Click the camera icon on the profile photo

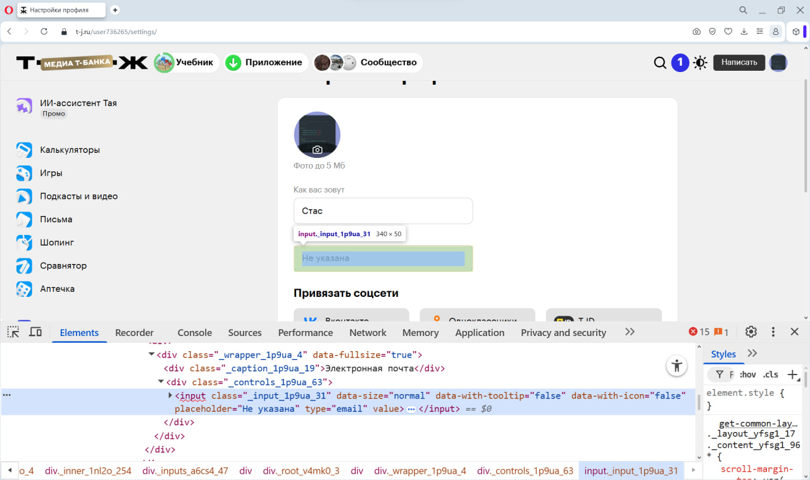coord(317,149)
